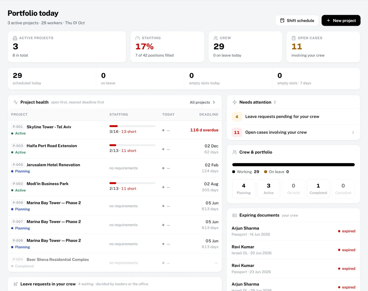Click the plus icon in New project button
The height and width of the screenshot is (291, 368).
(328, 21)
